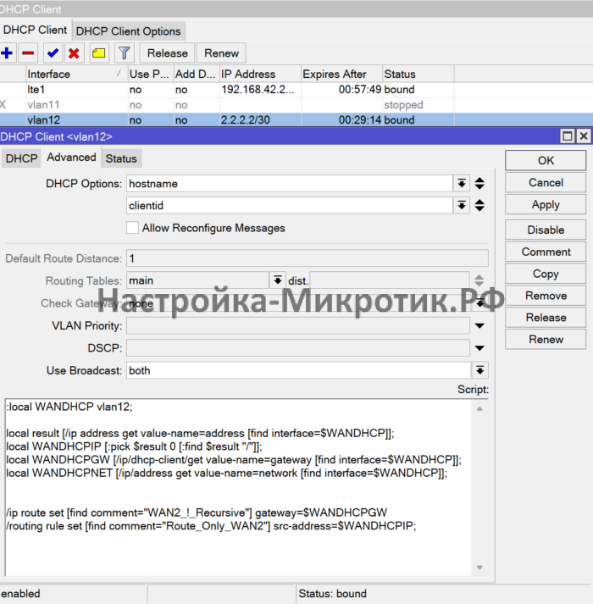593x604 pixels.
Task: Open the Routing Tables main dropdown
Action: (277, 280)
